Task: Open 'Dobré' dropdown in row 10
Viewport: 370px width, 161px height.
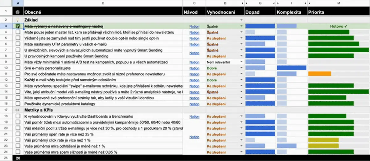Action: point(241,68)
